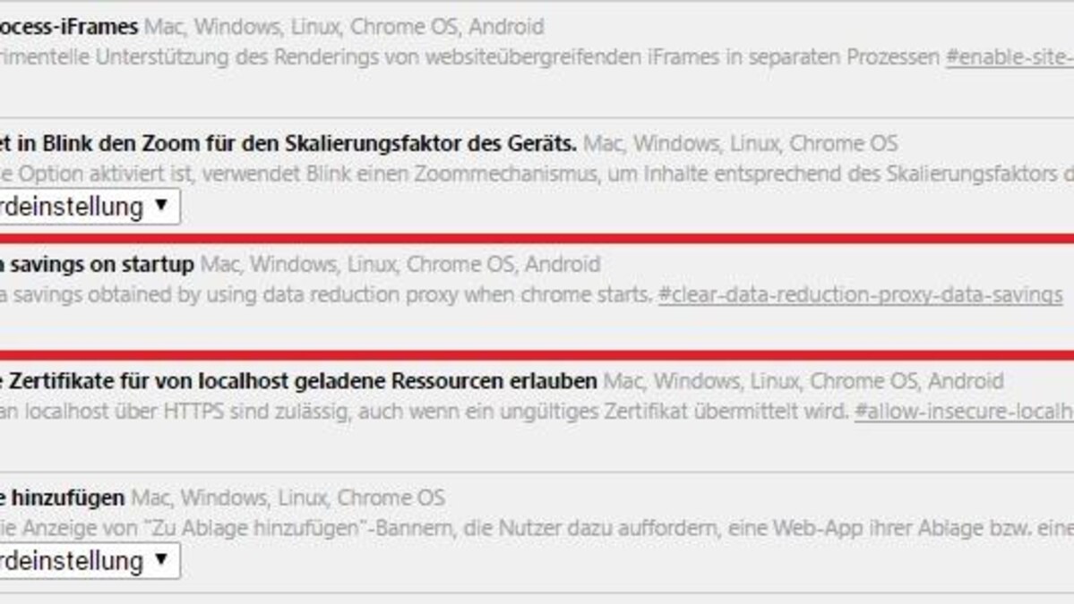1074x604 pixels.
Task: Click the arrow on the upper Standardeinstellung selector
Action: [x=162, y=207]
